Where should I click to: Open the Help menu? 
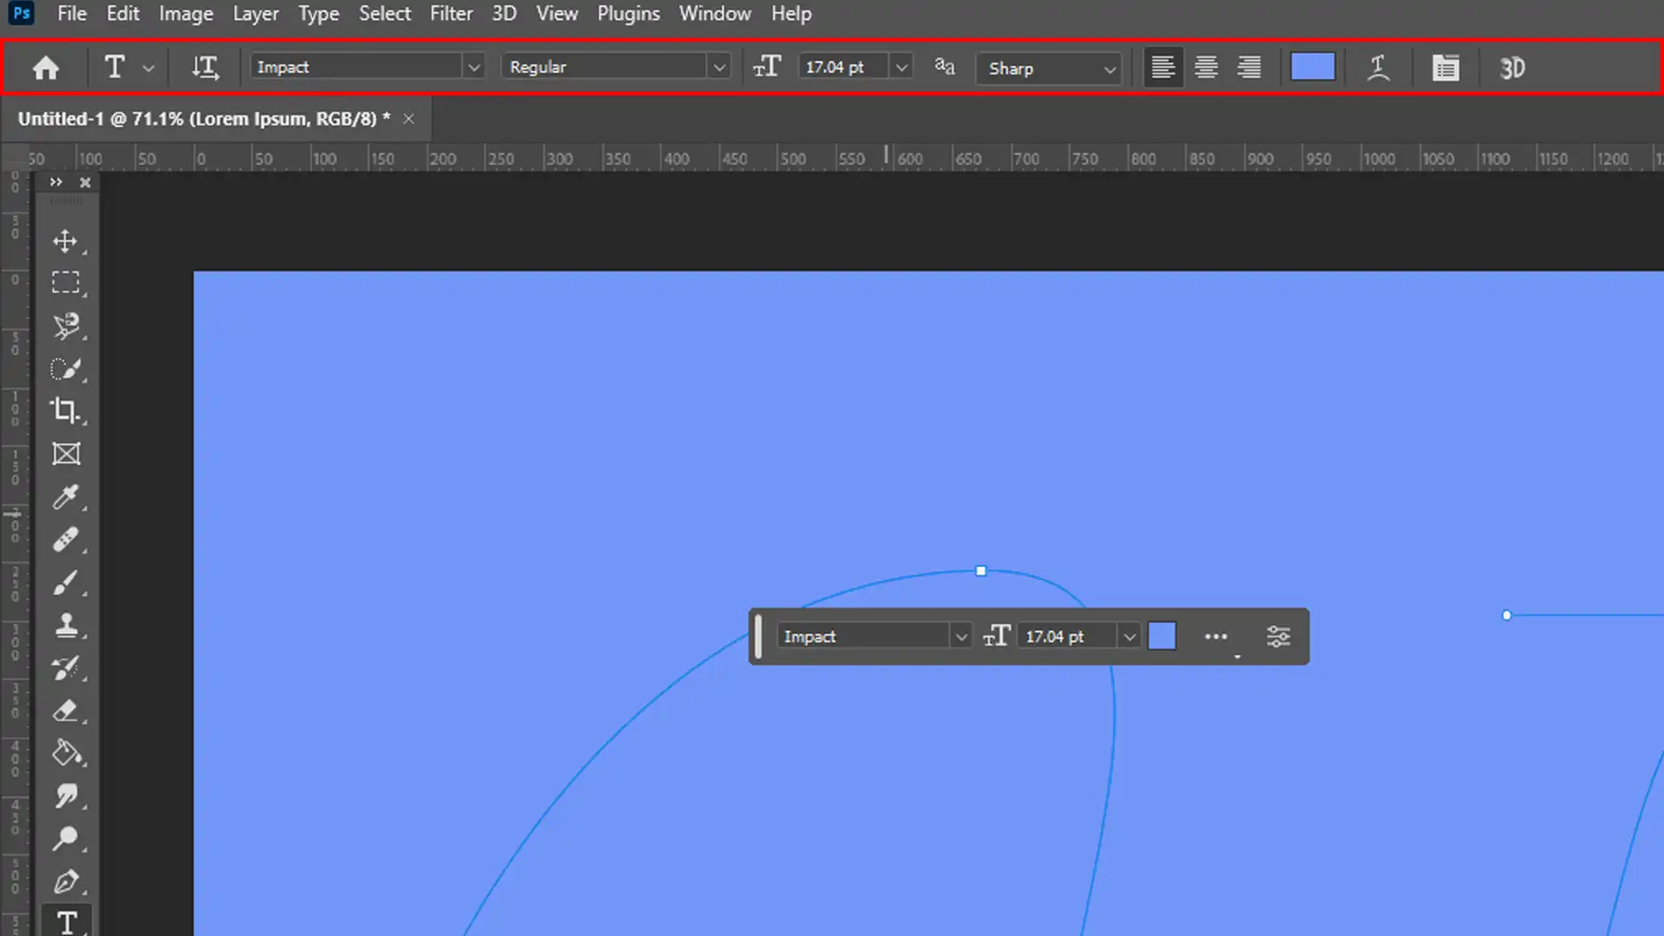click(791, 14)
